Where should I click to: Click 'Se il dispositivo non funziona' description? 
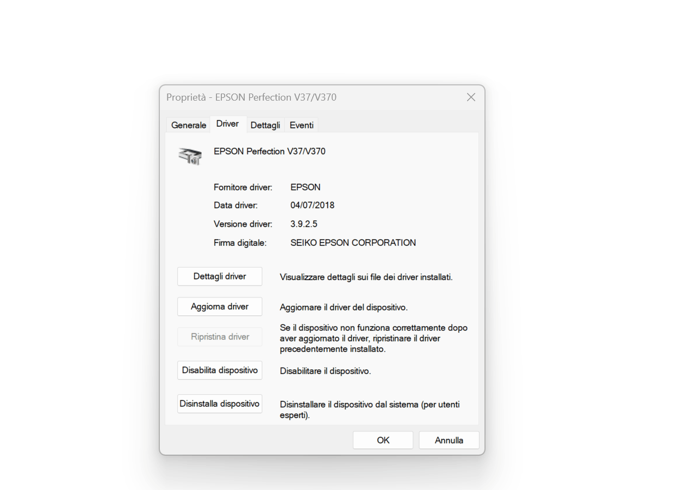coord(374,338)
